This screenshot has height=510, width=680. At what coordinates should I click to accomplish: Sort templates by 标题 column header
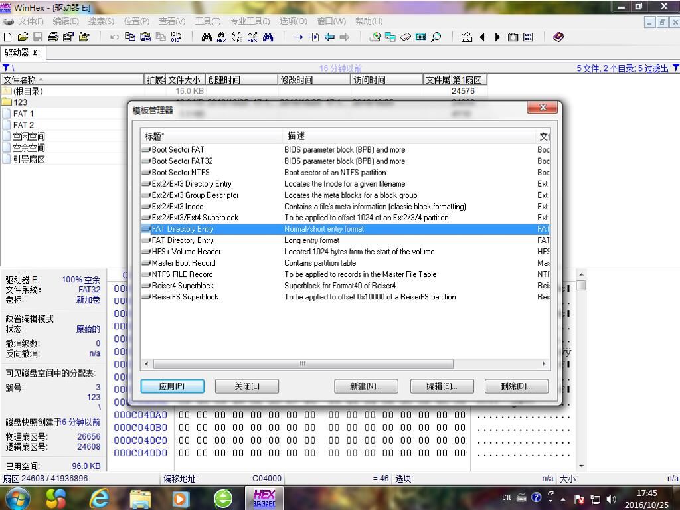[x=212, y=136]
